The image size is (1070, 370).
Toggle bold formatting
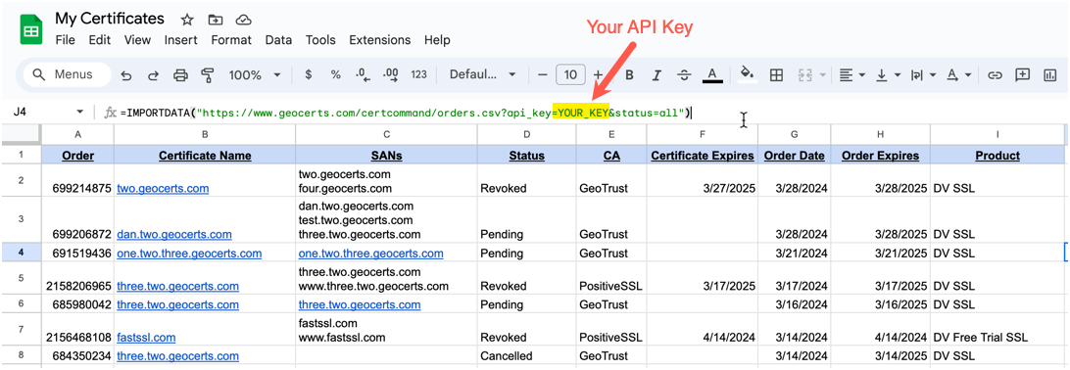click(630, 75)
